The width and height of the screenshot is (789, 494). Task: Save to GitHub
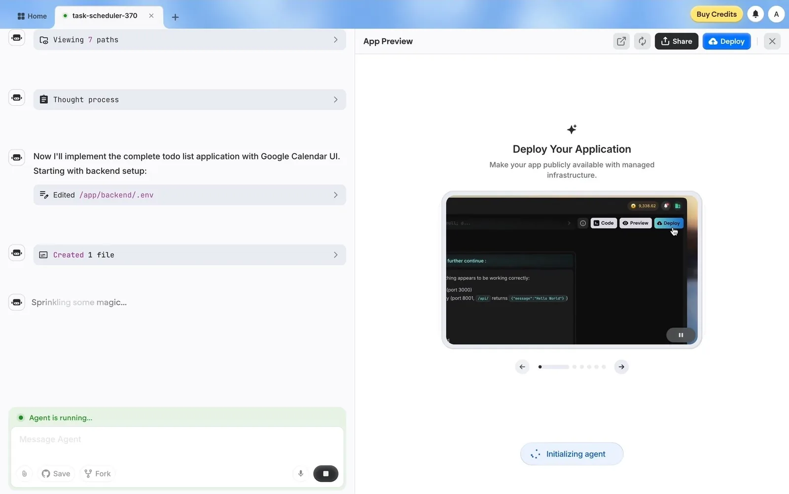(x=56, y=474)
